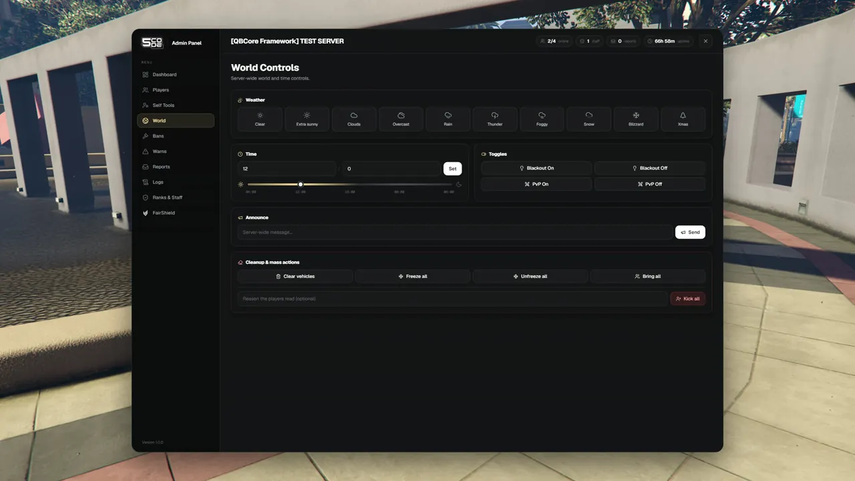Open FairShield in the sidebar
The height and width of the screenshot is (481, 855).
coord(176,213)
